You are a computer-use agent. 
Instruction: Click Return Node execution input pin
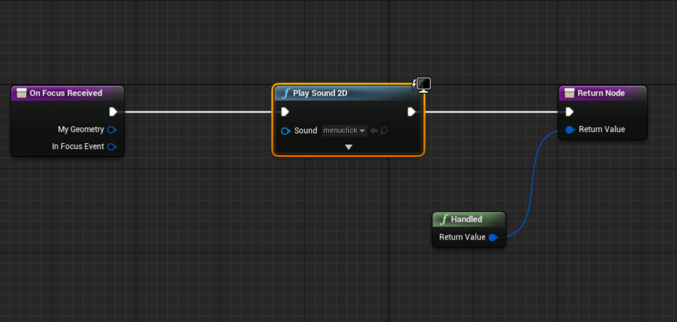tap(569, 112)
